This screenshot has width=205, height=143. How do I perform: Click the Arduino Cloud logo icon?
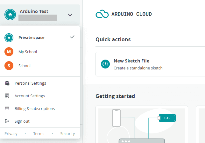[102, 14]
